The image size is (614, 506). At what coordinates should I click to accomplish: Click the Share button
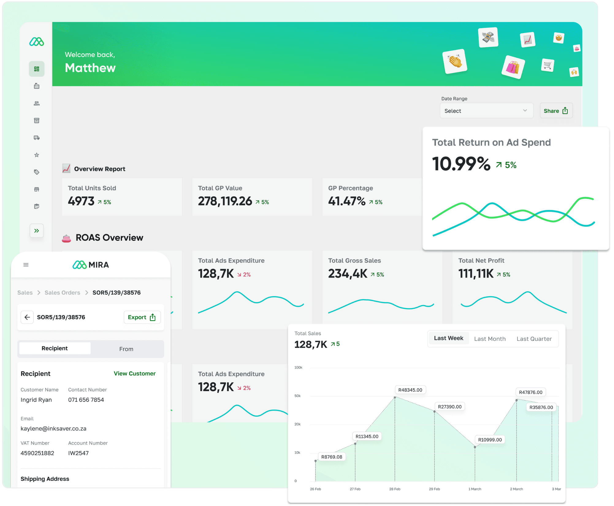tap(556, 111)
